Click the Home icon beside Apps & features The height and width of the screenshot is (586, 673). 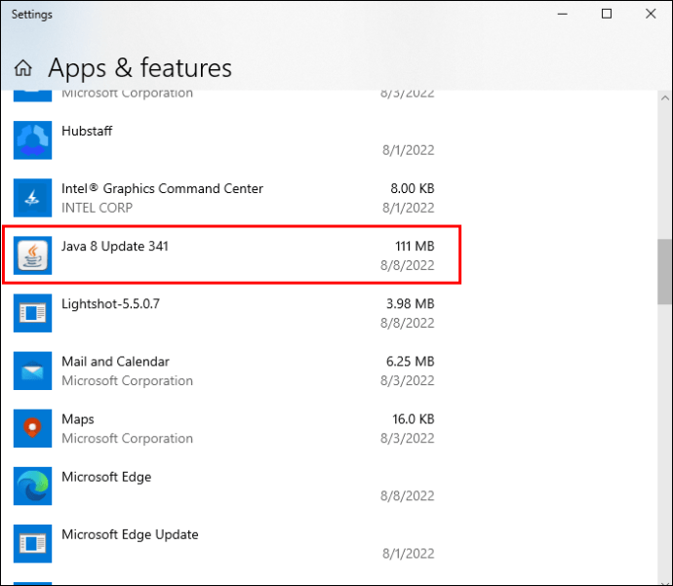click(x=23, y=68)
